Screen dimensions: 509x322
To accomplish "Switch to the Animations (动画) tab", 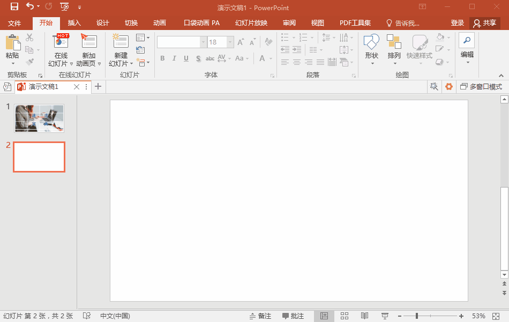I will 159,23.
